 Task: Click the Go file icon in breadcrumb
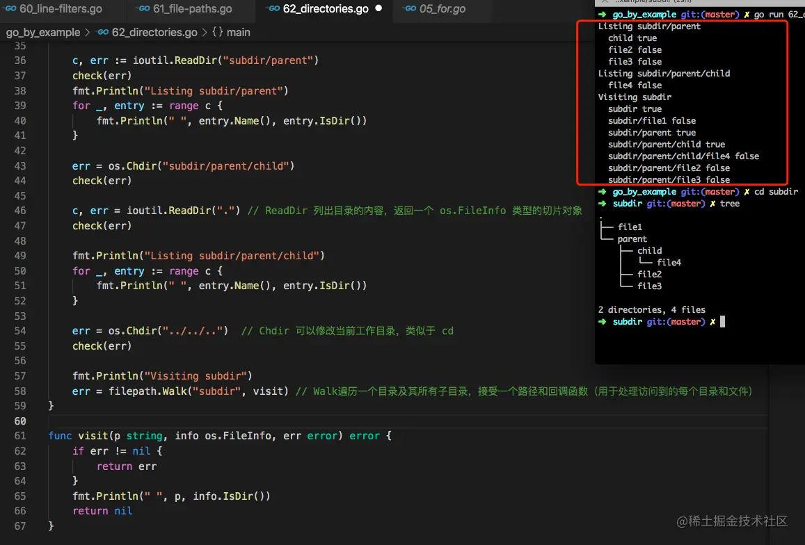[103, 33]
